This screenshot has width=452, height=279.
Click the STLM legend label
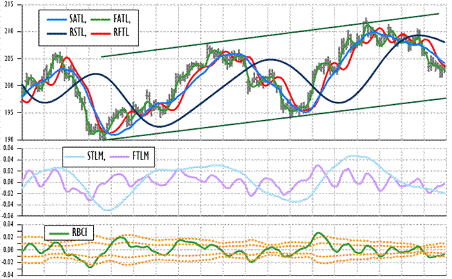coord(97,156)
